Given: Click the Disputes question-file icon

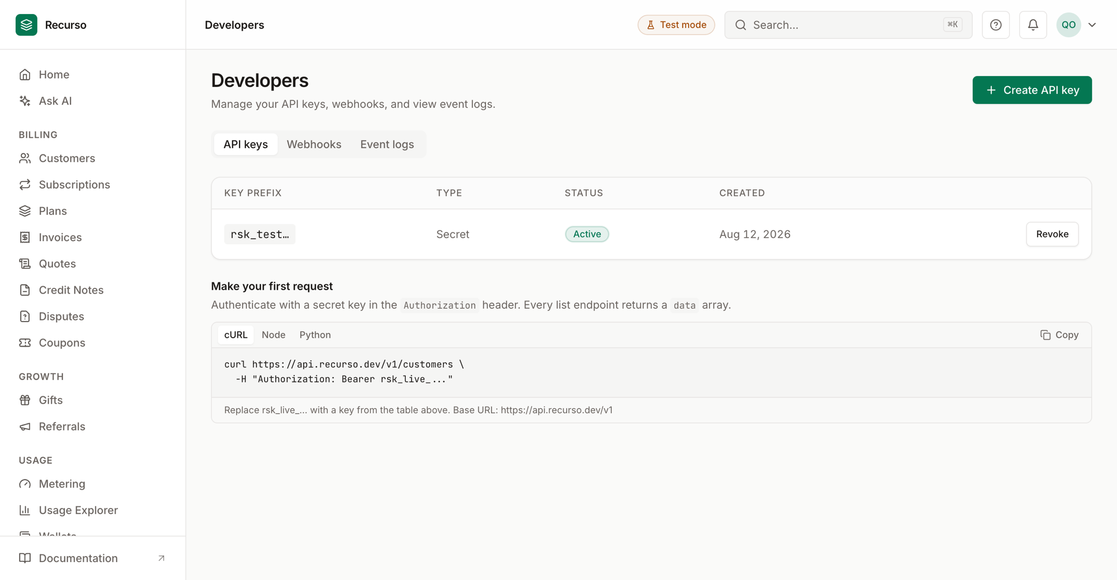Looking at the screenshot, I should click(25, 317).
